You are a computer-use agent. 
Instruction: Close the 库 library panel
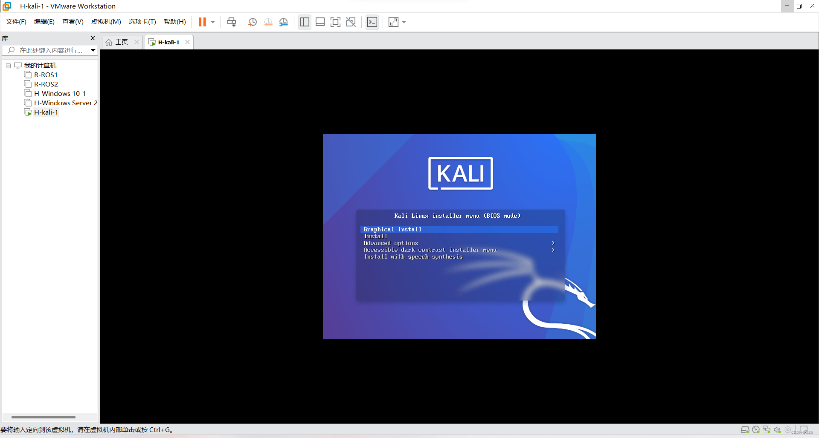93,38
